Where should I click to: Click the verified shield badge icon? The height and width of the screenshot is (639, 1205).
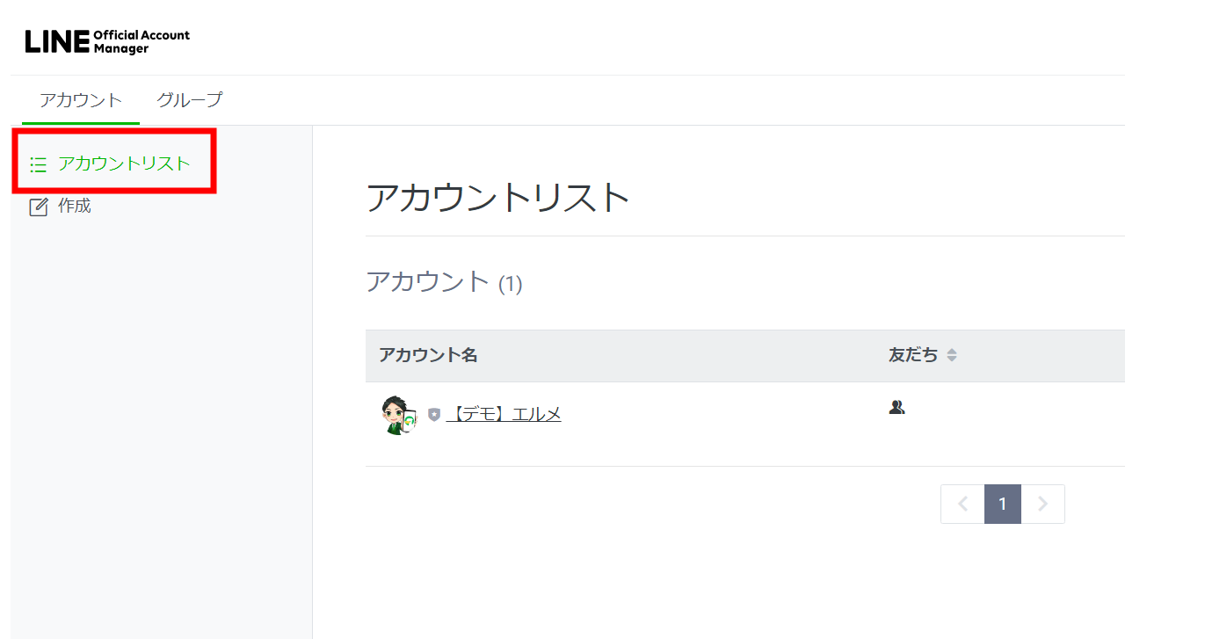pos(434,414)
